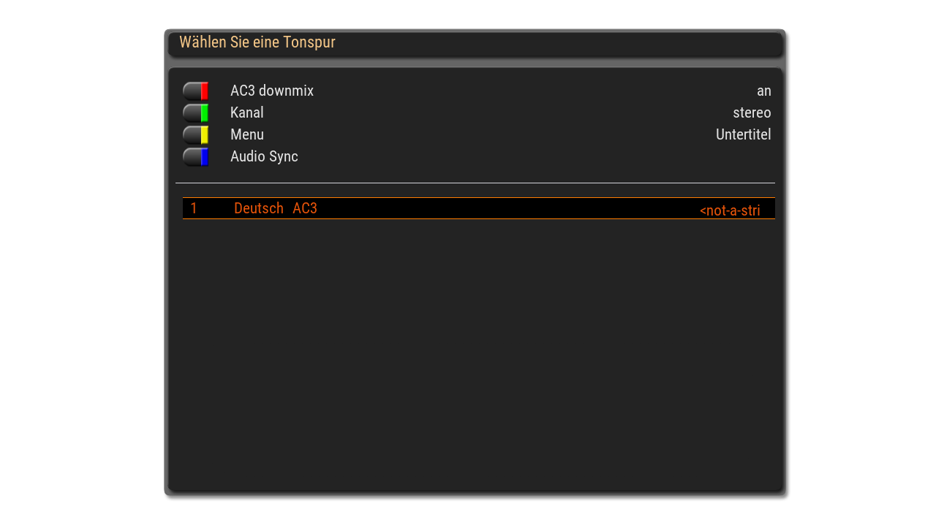
Task: Click the 'Wählen Sie eine Tonspur' title
Action: pos(257,42)
